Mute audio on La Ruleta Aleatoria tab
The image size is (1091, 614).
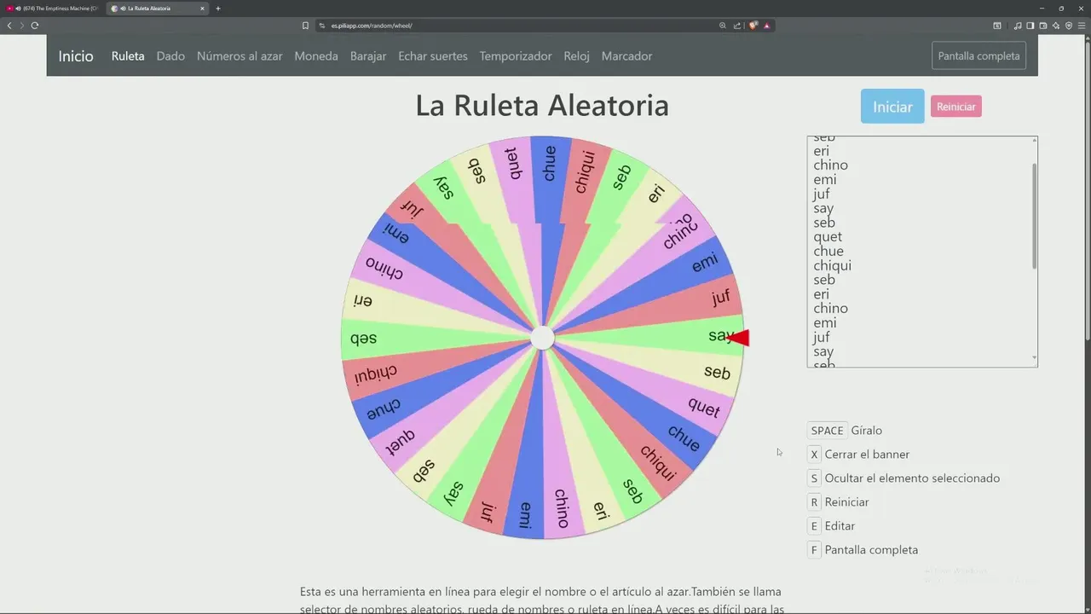[x=124, y=9]
